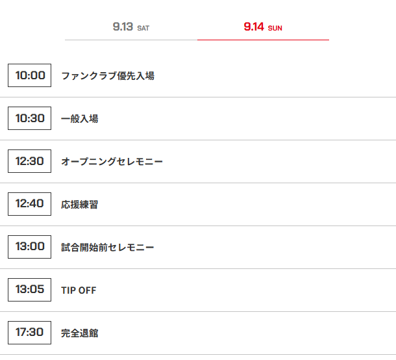The width and height of the screenshot is (396, 360).
Task: Click the 10:00 time box
Action: click(x=30, y=75)
